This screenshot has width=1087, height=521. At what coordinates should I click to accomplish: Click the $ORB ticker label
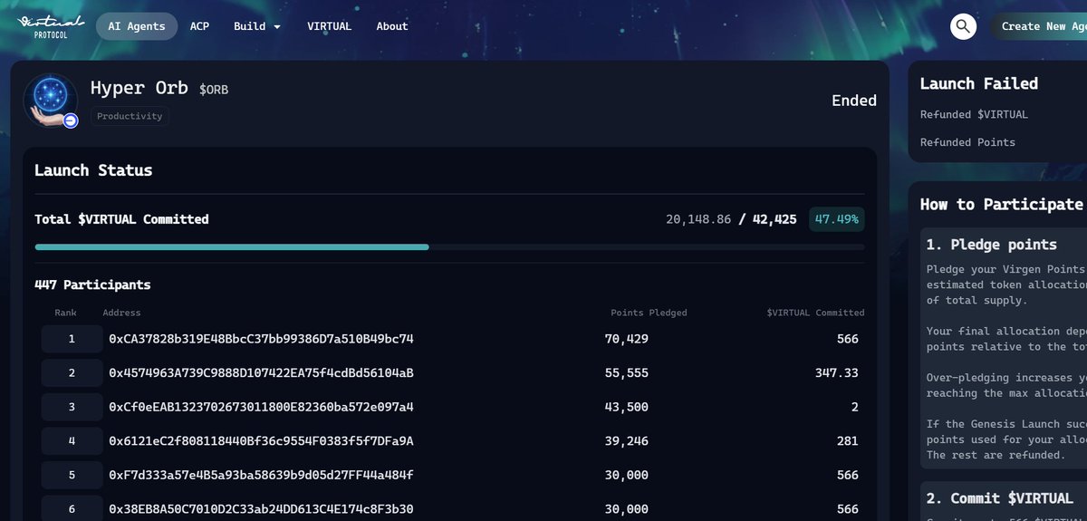pyautogui.click(x=214, y=90)
